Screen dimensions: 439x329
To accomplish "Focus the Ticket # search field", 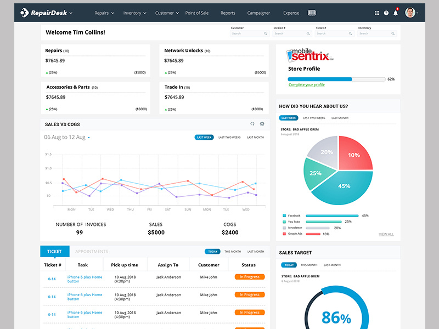I will 335,33.
